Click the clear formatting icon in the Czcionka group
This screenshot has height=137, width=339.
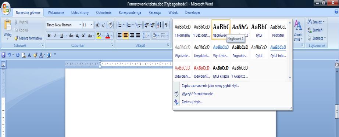coord(110,25)
